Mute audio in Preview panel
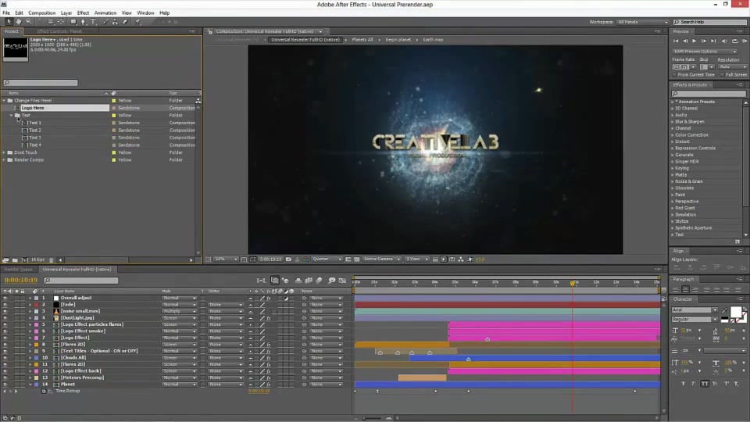This screenshot has height=422, width=750. pos(724,41)
